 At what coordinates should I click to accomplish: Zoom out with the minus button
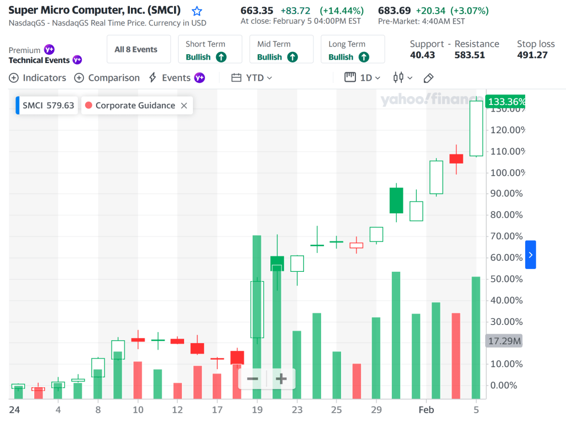[x=253, y=379]
